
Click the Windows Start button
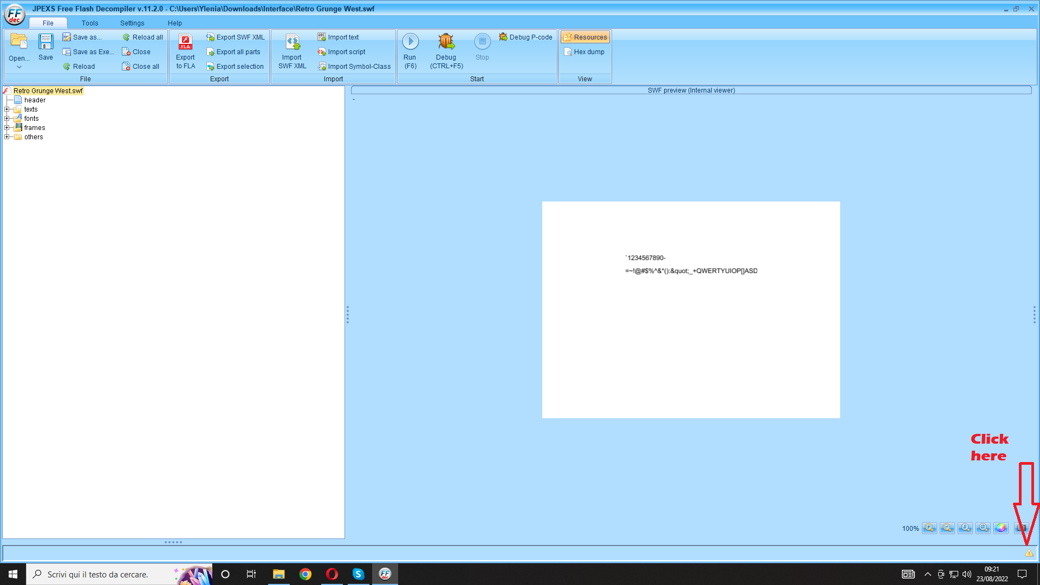point(13,574)
